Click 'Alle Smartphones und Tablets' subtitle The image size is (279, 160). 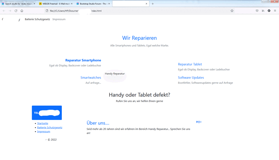point(139,46)
